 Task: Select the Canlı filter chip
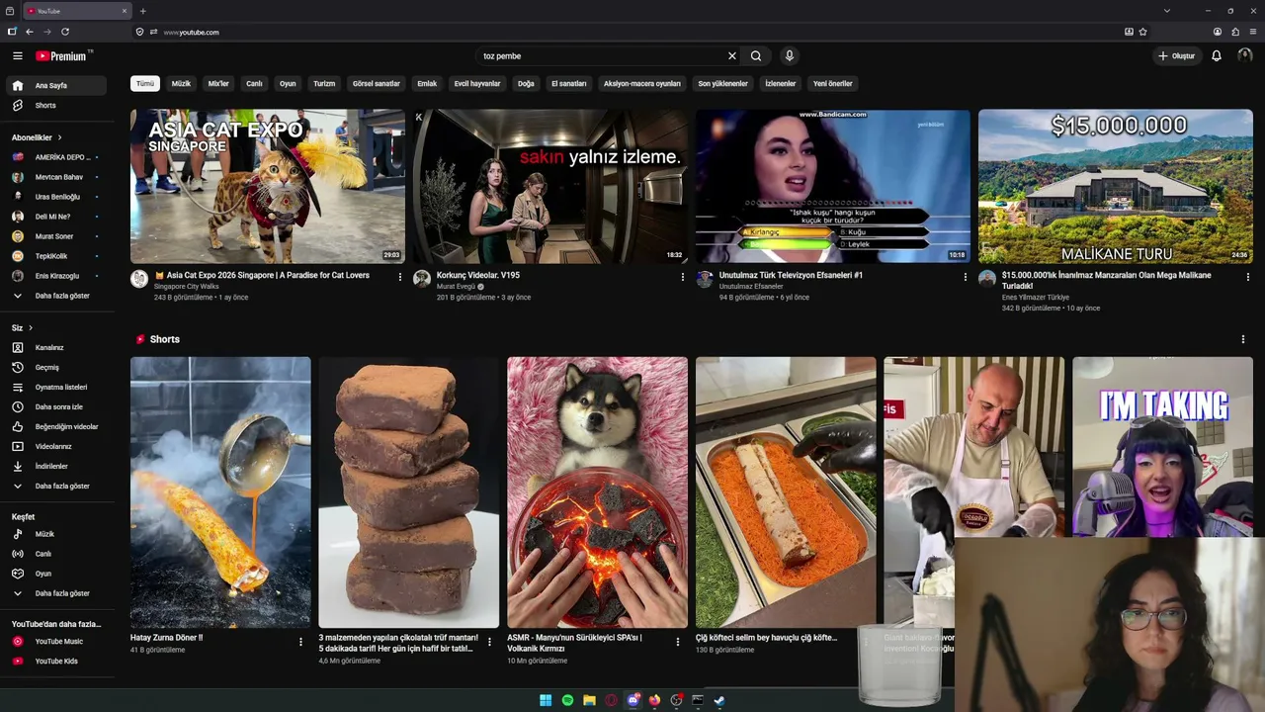click(x=254, y=84)
